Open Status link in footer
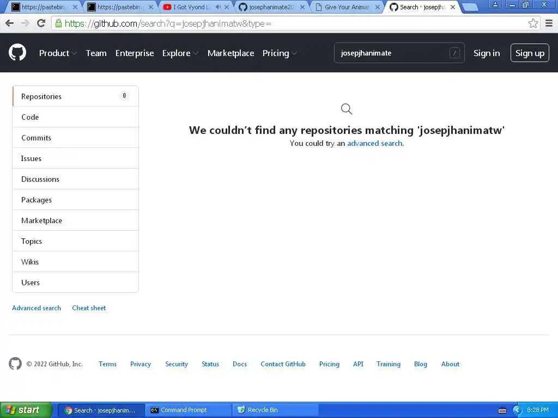 coord(210,364)
